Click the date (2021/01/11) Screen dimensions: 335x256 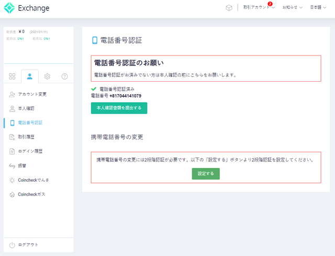click(39, 32)
